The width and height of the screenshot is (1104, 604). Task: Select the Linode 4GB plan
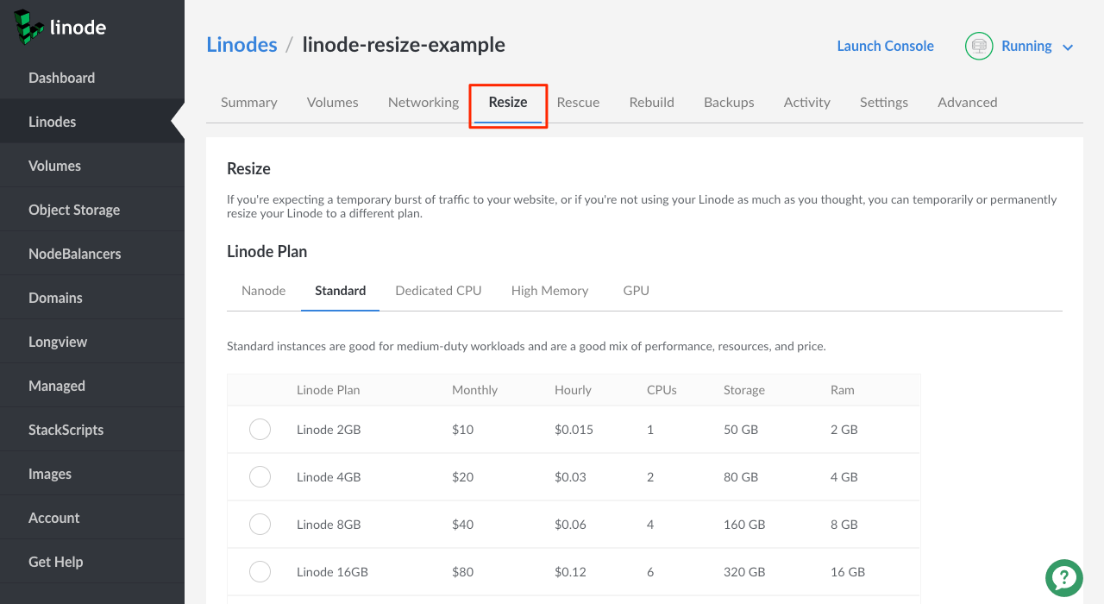[x=260, y=476]
